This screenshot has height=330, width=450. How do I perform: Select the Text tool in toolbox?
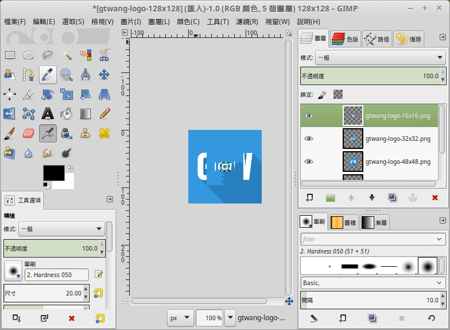pos(48,113)
